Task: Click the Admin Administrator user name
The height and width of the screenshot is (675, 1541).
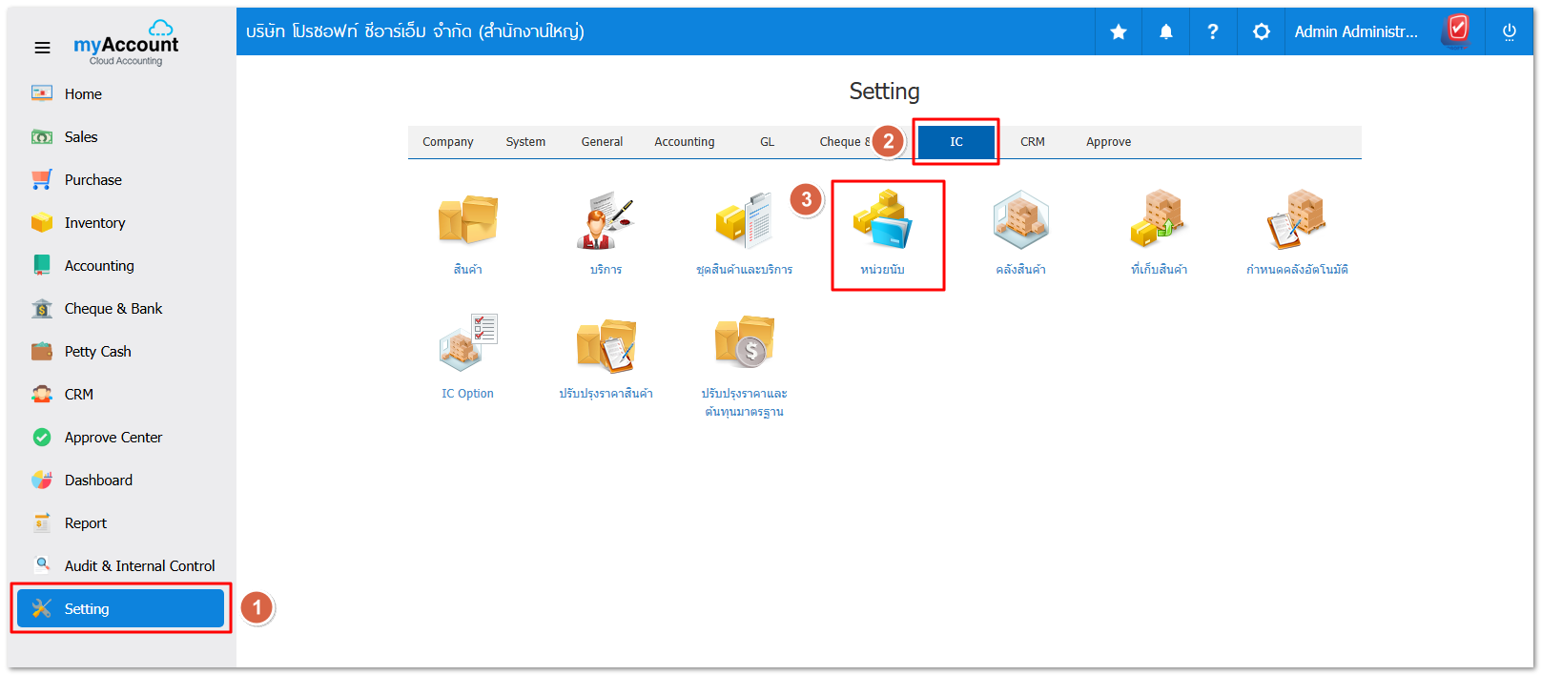Action: click(1355, 32)
